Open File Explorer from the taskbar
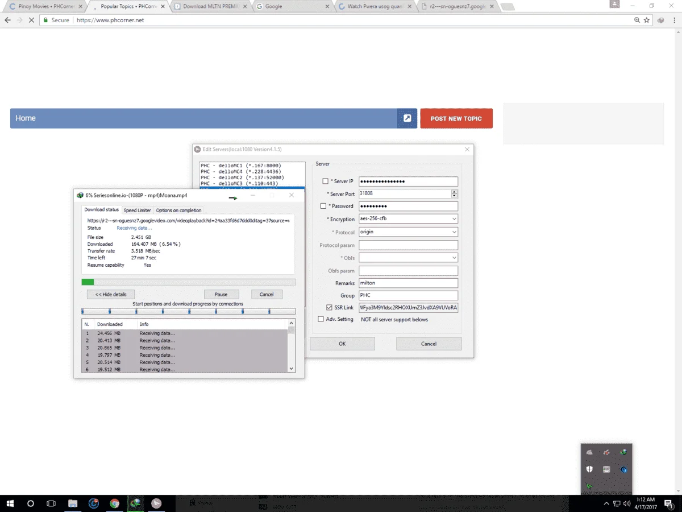This screenshot has height=512, width=682. point(73,503)
